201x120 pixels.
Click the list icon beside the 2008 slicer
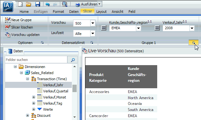157,28
